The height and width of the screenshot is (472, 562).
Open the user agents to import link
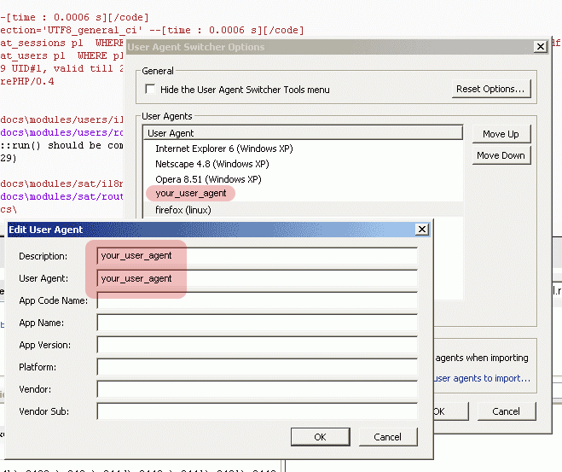[482, 378]
